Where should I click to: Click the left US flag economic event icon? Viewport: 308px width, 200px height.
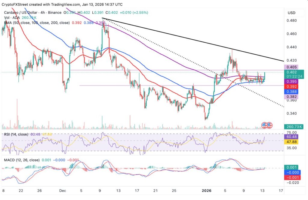(x=265, y=125)
